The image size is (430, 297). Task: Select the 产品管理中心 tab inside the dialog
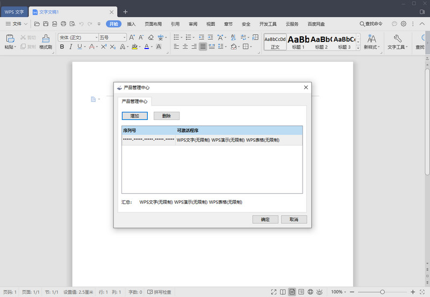click(134, 101)
